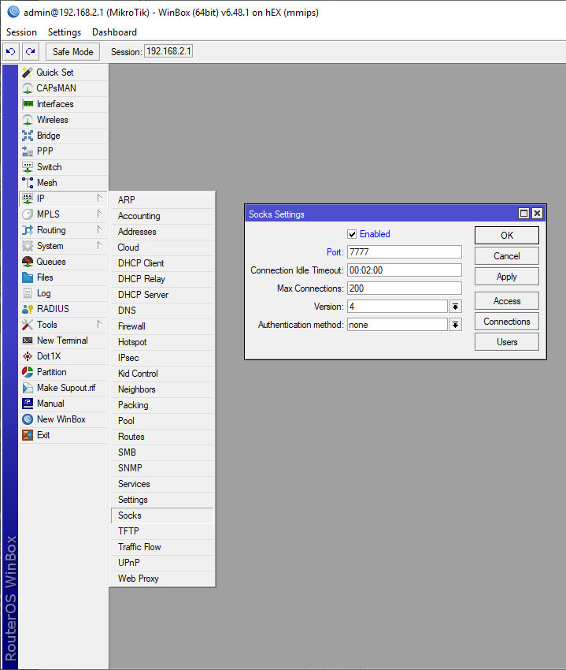This screenshot has width=566, height=670.
Task: Select ARP in IP submenu
Action: (x=162, y=200)
